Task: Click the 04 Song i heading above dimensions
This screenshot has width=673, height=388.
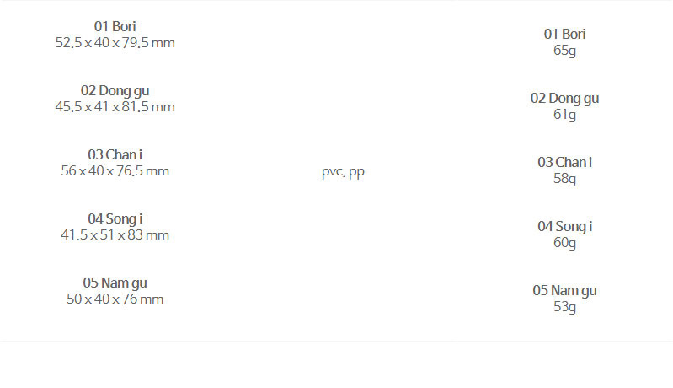Action: click(115, 218)
